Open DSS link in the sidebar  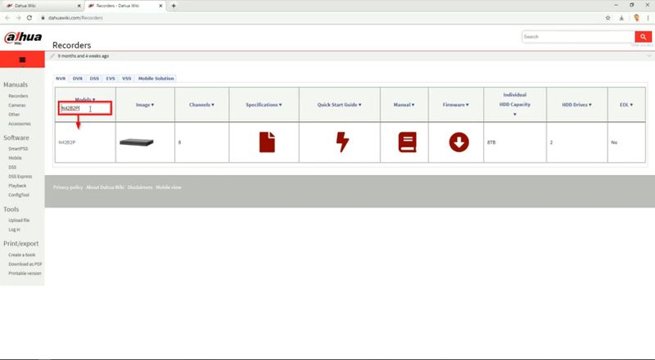[x=12, y=167]
